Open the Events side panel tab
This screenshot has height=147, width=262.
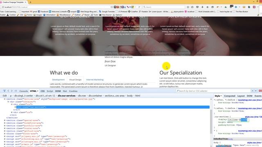[x=258, y=96]
